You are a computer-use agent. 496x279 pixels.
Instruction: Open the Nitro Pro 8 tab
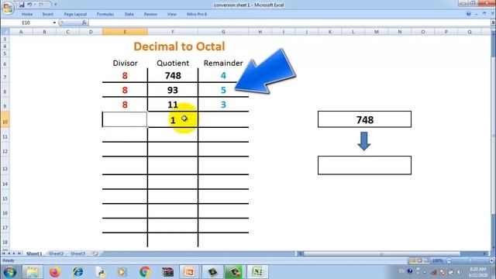click(x=197, y=14)
